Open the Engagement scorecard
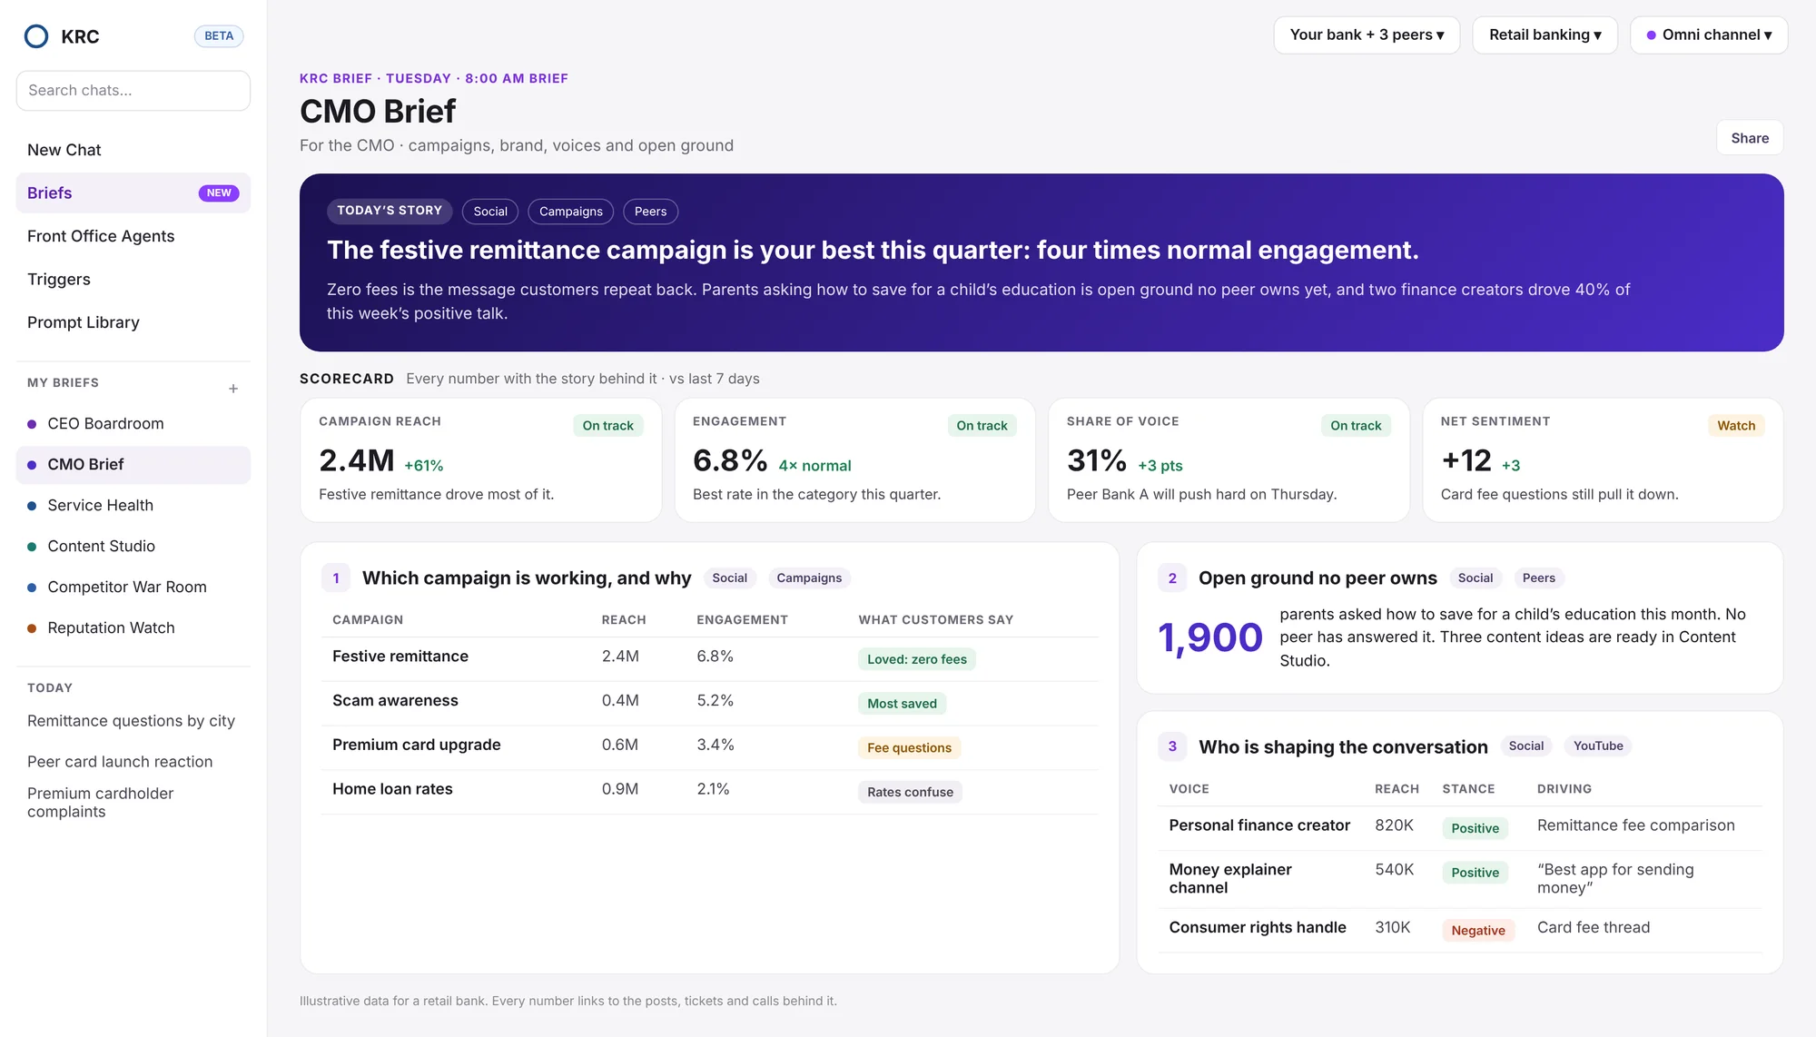The image size is (1816, 1037). coord(855,460)
